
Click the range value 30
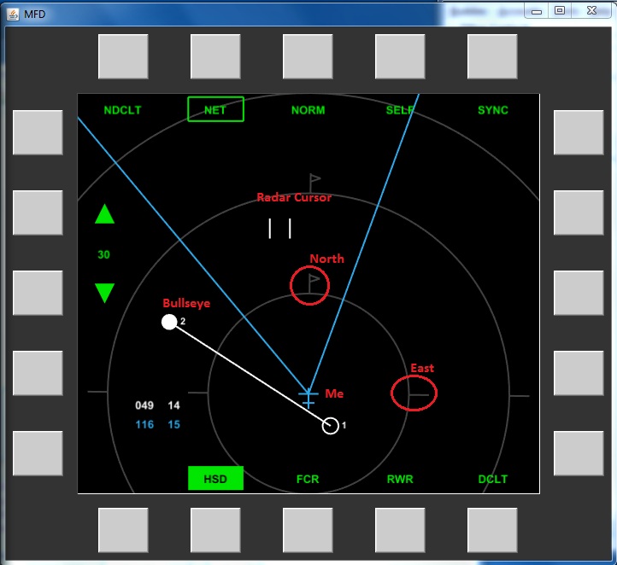[104, 254]
